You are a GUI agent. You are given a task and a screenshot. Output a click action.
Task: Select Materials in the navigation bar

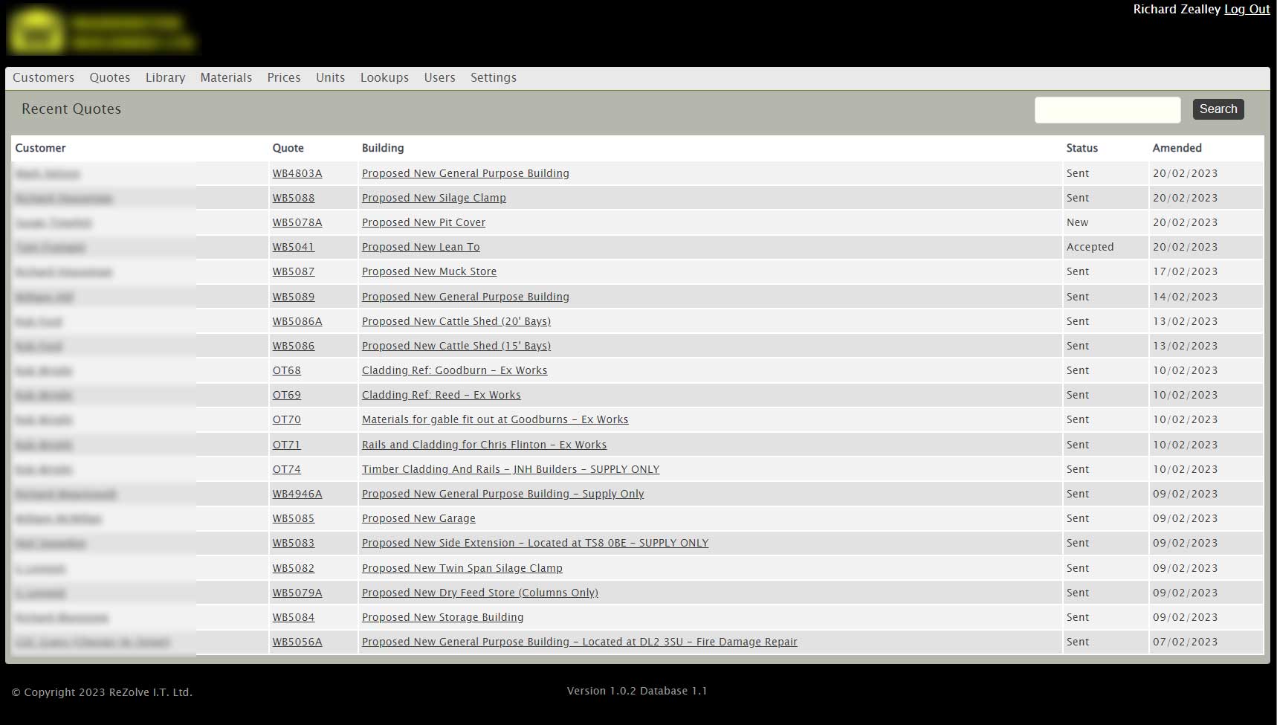click(226, 77)
